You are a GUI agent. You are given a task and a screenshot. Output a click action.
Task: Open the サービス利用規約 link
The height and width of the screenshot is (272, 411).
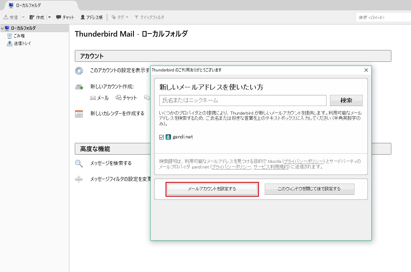(x=271, y=167)
